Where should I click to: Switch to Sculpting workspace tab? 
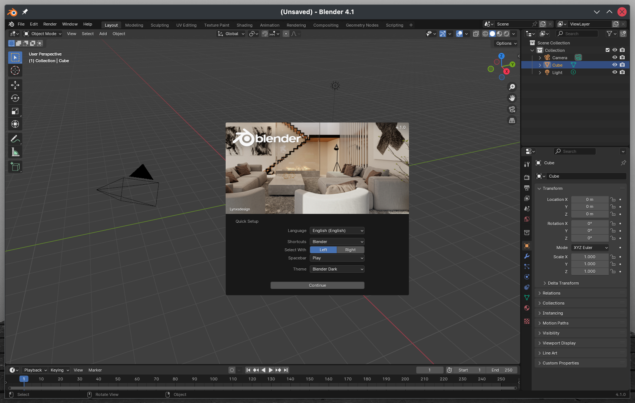(160, 25)
